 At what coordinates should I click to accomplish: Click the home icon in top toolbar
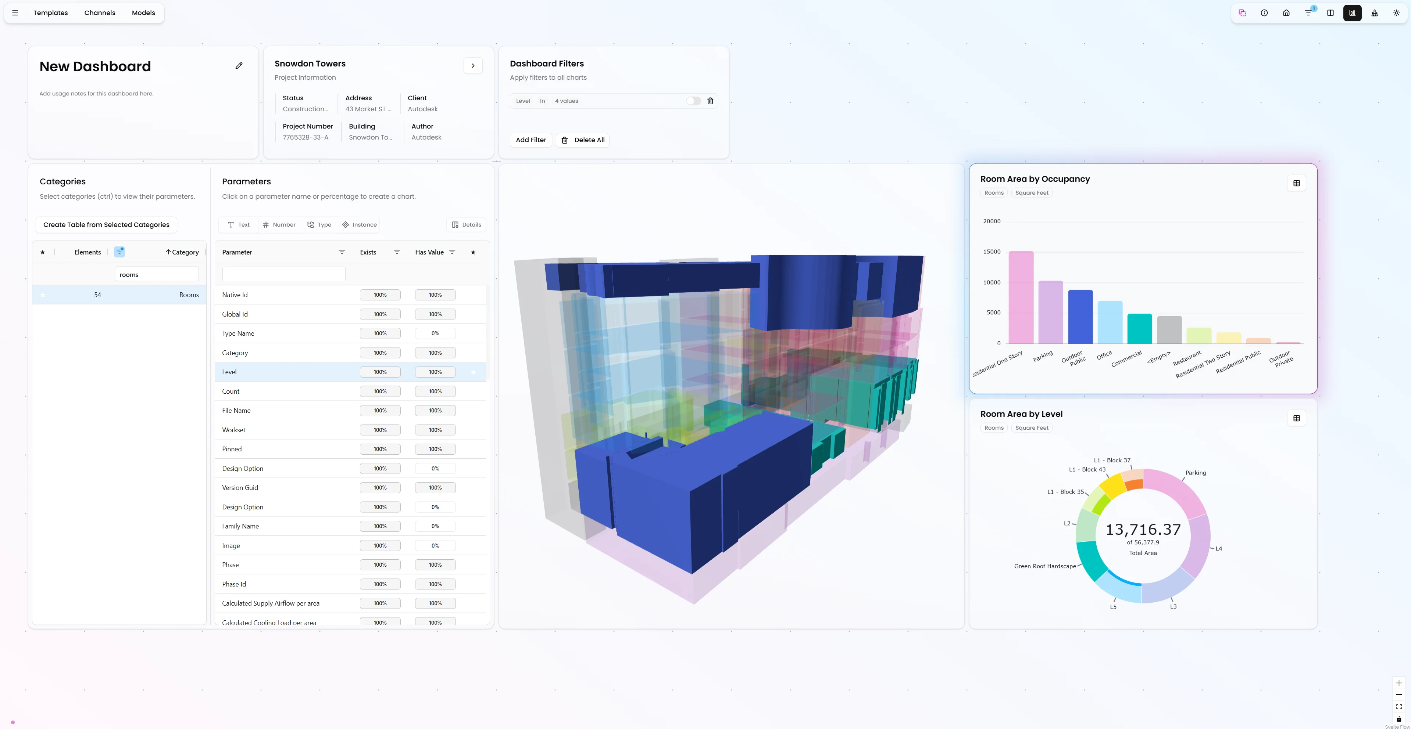pos(1286,12)
